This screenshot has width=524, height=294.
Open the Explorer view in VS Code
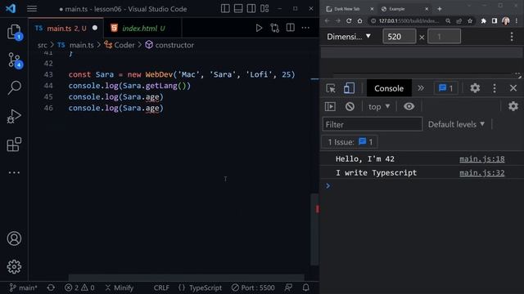pos(14,33)
